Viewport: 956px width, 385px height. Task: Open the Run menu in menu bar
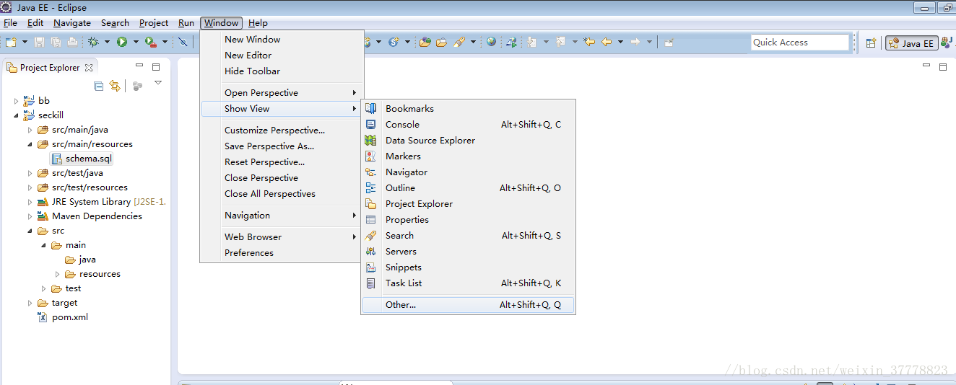click(x=186, y=23)
